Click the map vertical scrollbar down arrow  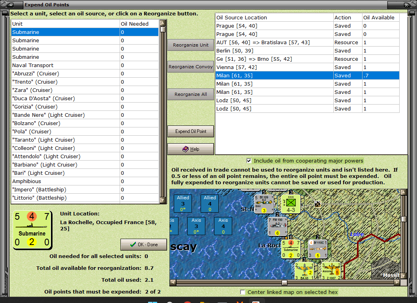pyautogui.click(x=404, y=276)
